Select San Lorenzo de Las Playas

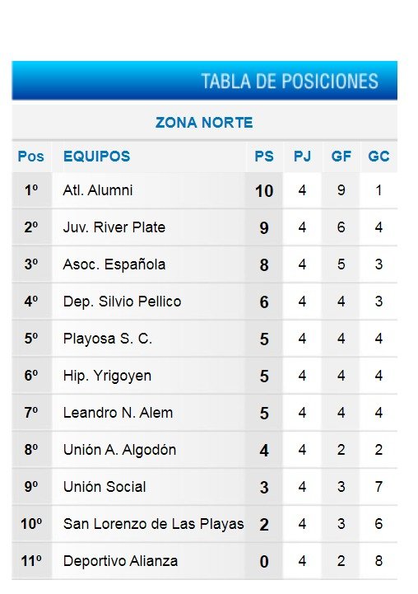tap(154, 524)
